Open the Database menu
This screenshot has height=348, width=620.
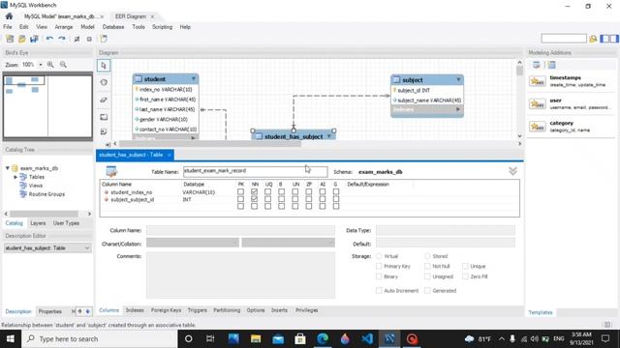point(113,27)
